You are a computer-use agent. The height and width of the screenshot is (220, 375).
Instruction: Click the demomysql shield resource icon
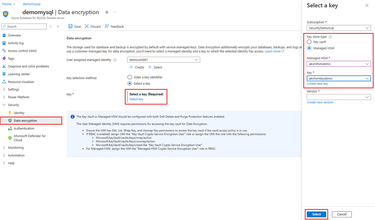point(6,14)
